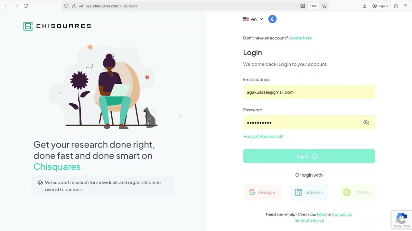Click the site padlock icon
Screen dimensions: 412x231
pos(74,6)
